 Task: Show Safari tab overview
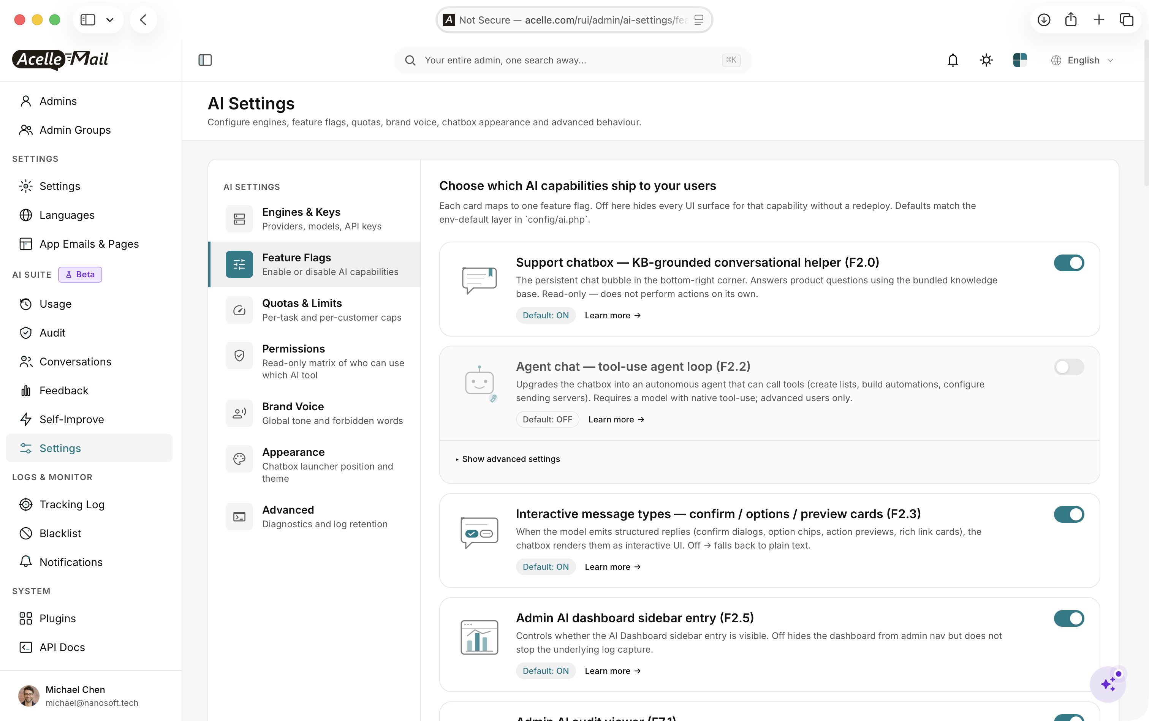pyautogui.click(x=1127, y=19)
